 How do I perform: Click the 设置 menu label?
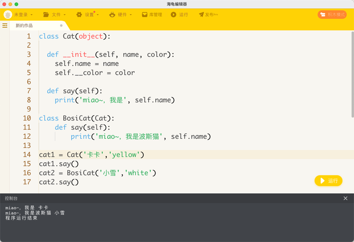pyautogui.click(x=89, y=15)
